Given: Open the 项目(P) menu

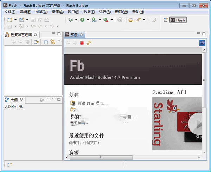Looking at the screenshot, I should click(x=73, y=12).
